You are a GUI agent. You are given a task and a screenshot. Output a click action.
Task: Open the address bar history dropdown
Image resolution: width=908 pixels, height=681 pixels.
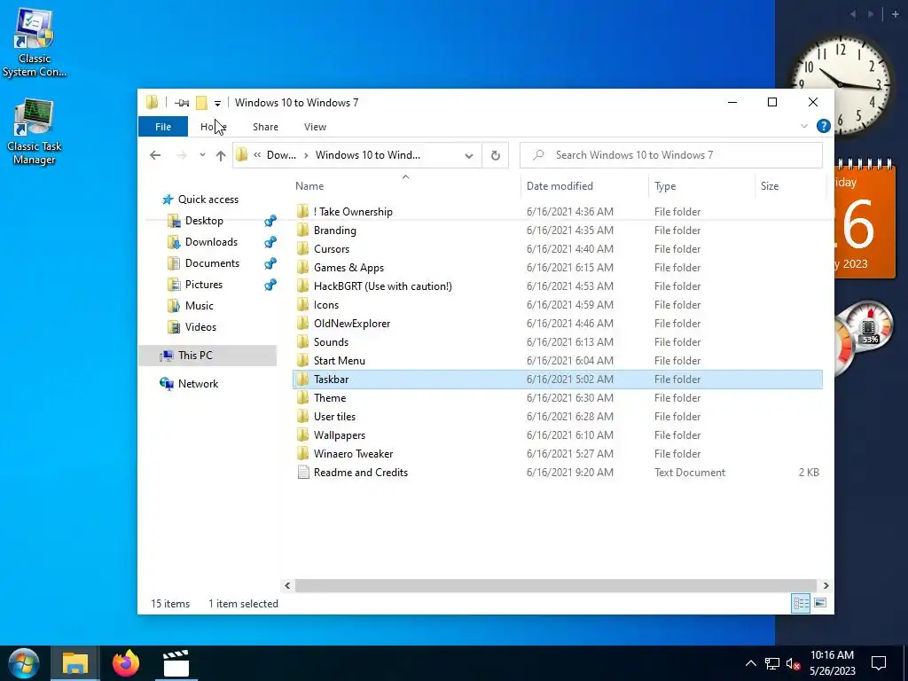click(x=469, y=156)
